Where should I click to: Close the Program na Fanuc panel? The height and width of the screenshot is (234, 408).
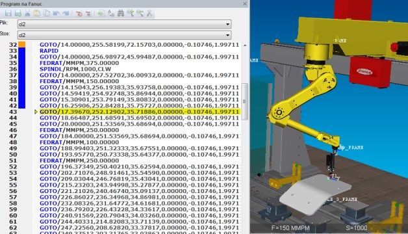pyautogui.click(x=245, y=4)
